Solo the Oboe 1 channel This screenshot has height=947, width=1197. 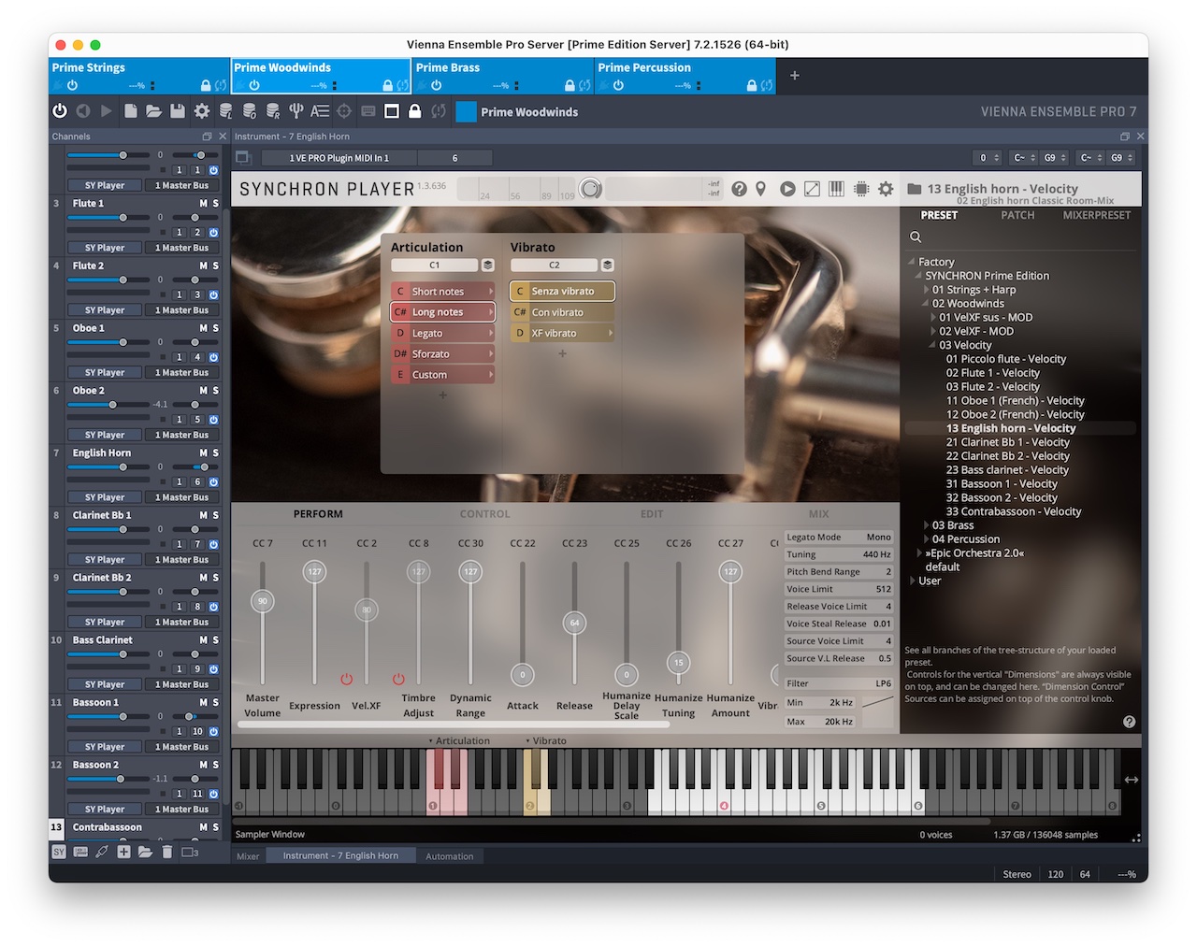pos(216,328)
